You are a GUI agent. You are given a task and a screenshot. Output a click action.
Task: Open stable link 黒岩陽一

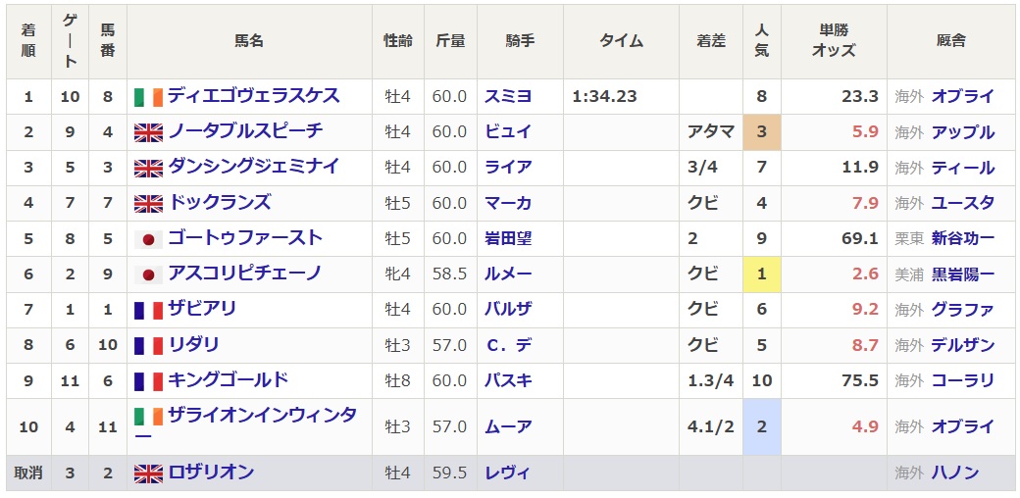click(962, 274)
